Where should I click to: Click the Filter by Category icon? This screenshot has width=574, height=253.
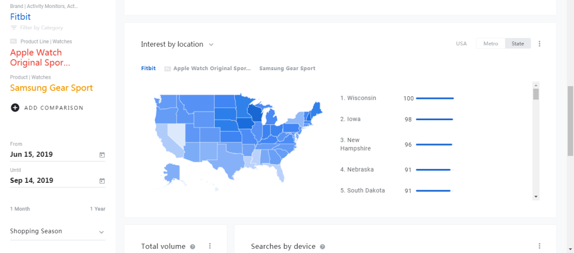pos(14,28)
